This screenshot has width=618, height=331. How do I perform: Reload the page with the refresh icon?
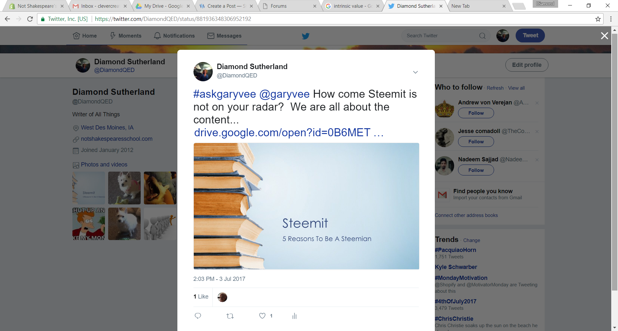pos(30,19)
